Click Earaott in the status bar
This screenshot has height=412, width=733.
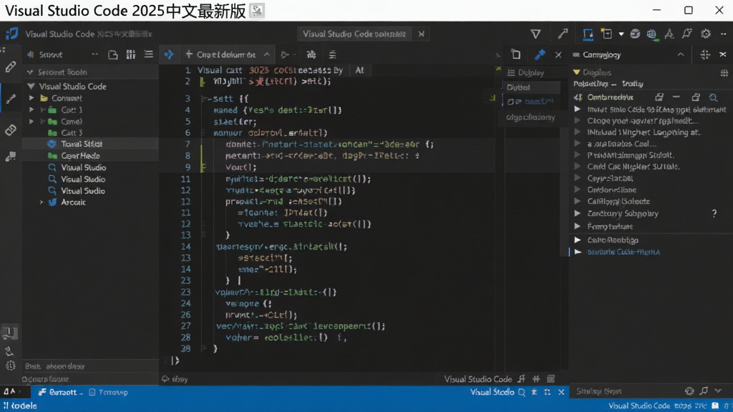pyautogui.click(x=62, y=393)
